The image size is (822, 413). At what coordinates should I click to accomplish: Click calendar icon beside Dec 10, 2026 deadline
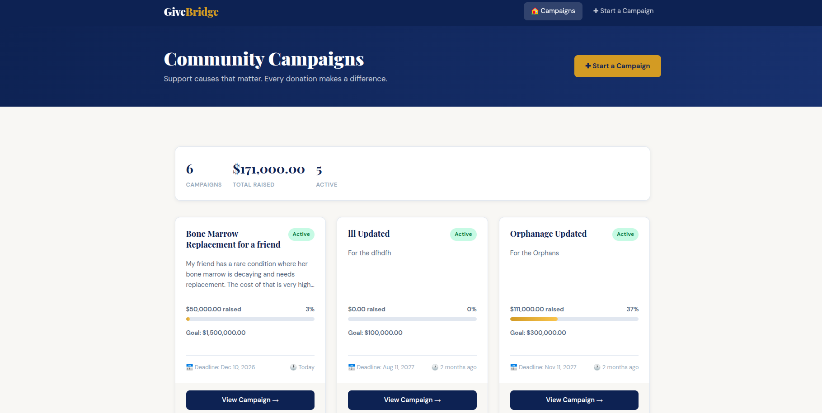coord(189,367)
